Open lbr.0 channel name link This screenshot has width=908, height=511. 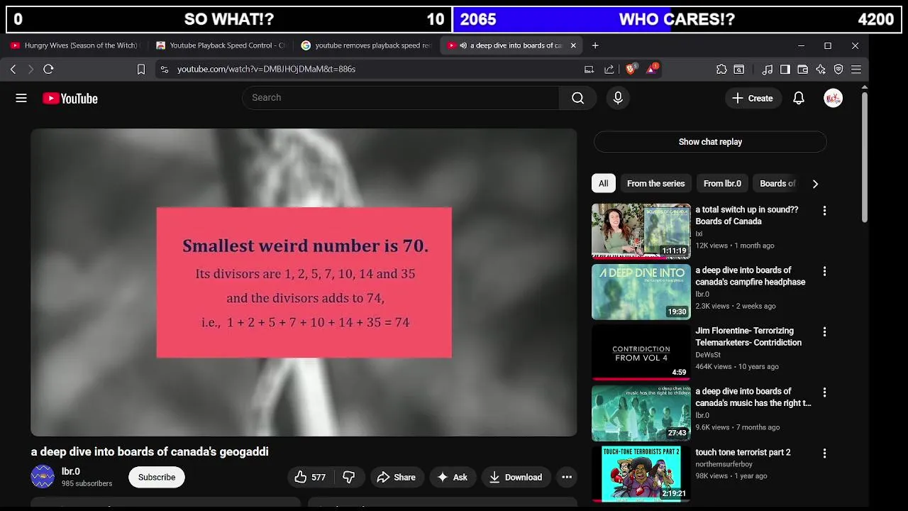pos(71,471)
